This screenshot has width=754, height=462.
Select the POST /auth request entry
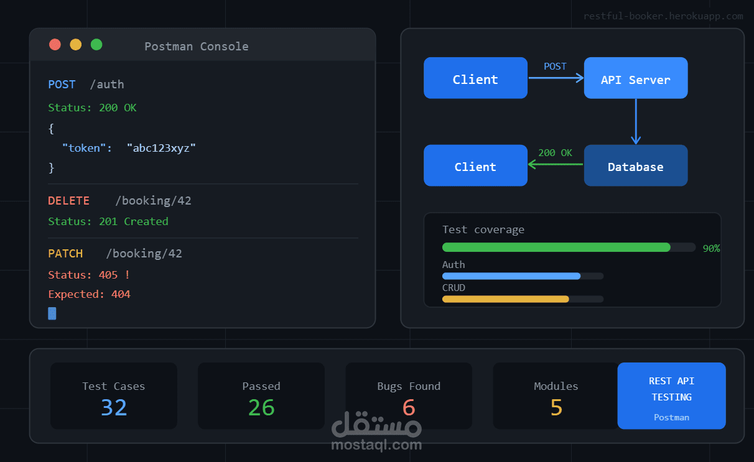(86, 84)
